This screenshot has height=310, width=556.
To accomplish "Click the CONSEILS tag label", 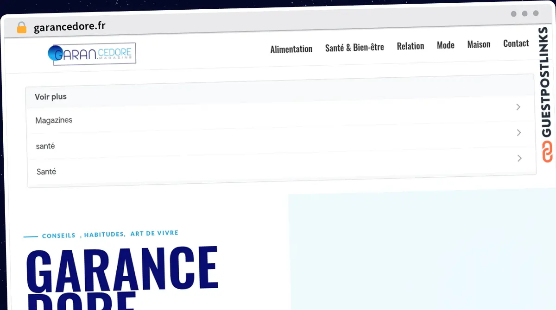I will [58, 236].
